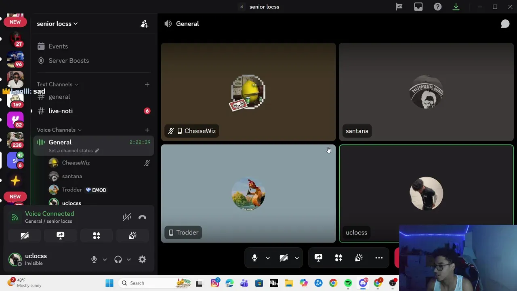Focus the santana video tile
Viewport: 517px width, 291px height.
click(x=426, y=92)
